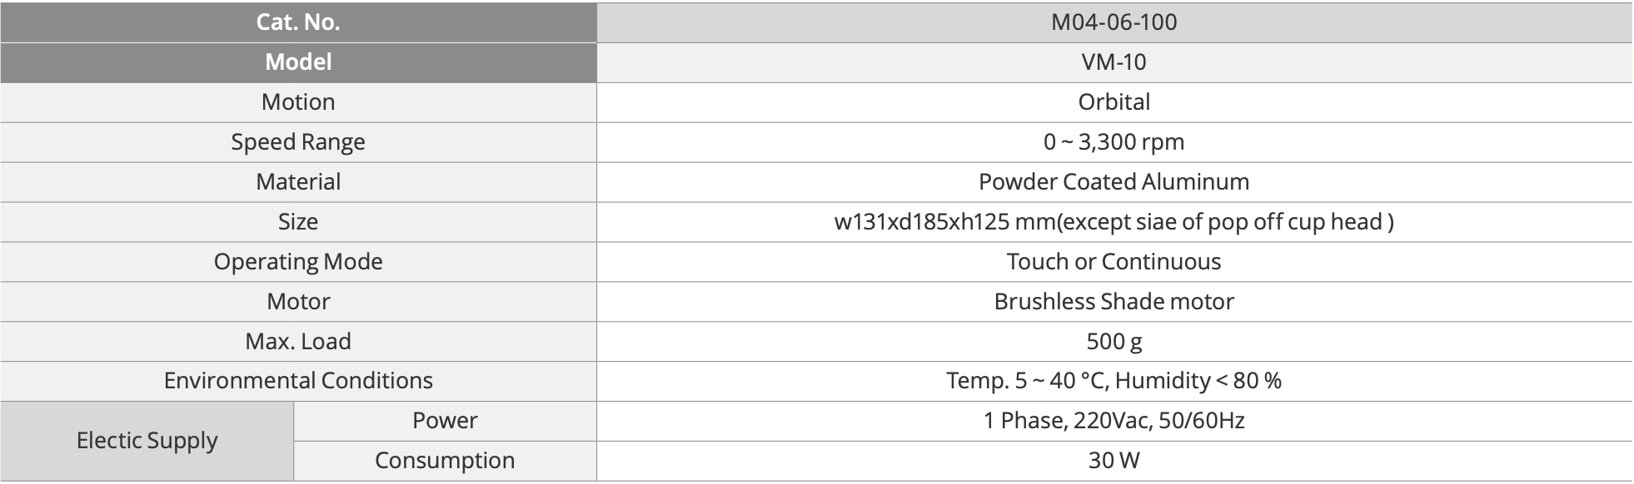Select the 0 ~ 3,300 rpm value
Viewport: 1634px width, 484px height.
tap(1113, 142)
